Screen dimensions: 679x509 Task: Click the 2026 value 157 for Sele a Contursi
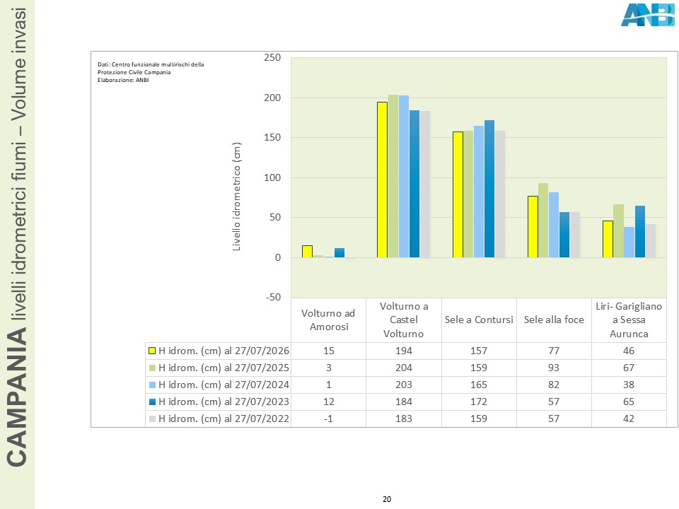479,351
